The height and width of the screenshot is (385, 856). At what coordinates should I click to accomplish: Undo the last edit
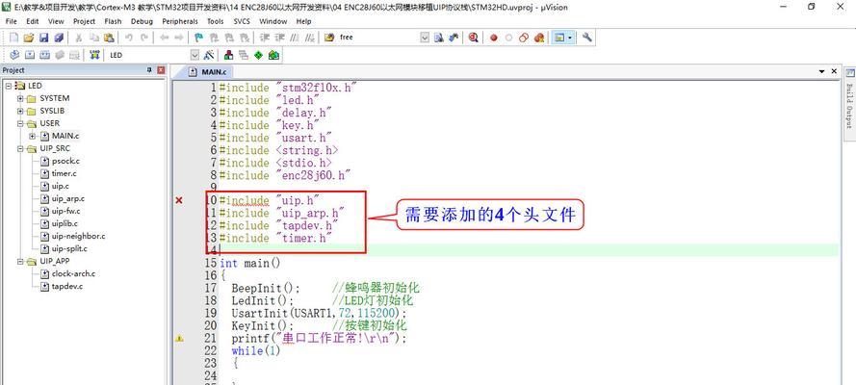[129, 38]
